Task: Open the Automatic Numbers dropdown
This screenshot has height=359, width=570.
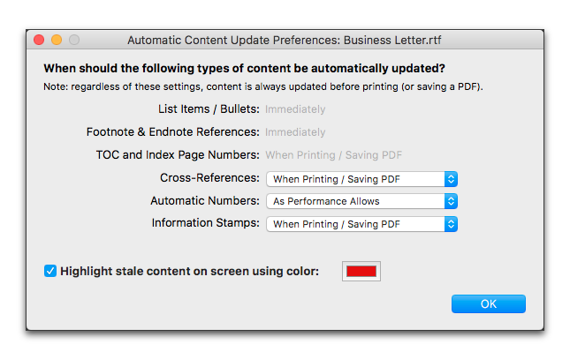Action: click(361, 201)
